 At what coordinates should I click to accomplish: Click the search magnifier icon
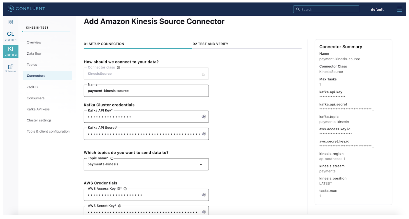(x=298, y=9)
